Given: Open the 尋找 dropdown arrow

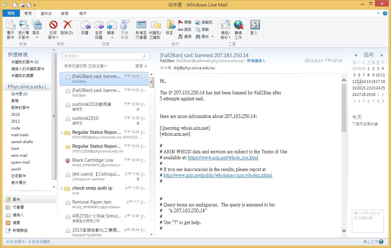Looking at the screenshot, I should click(213, 37).
